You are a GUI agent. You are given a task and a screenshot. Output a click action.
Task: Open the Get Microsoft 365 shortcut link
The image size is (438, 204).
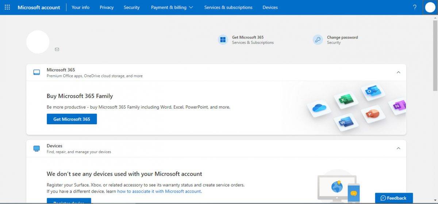(248, 37)
